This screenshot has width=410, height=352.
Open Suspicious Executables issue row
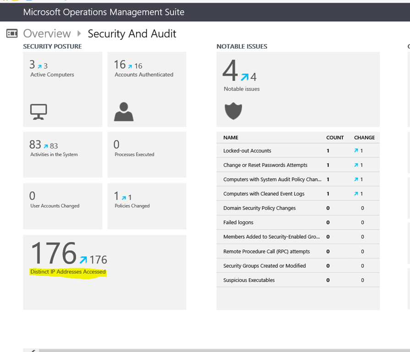(x=249, y=280)
